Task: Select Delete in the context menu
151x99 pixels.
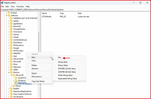Action: click(34, 65)
